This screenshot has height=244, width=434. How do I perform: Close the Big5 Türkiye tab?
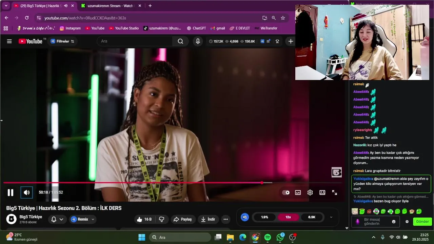[72, 6]
